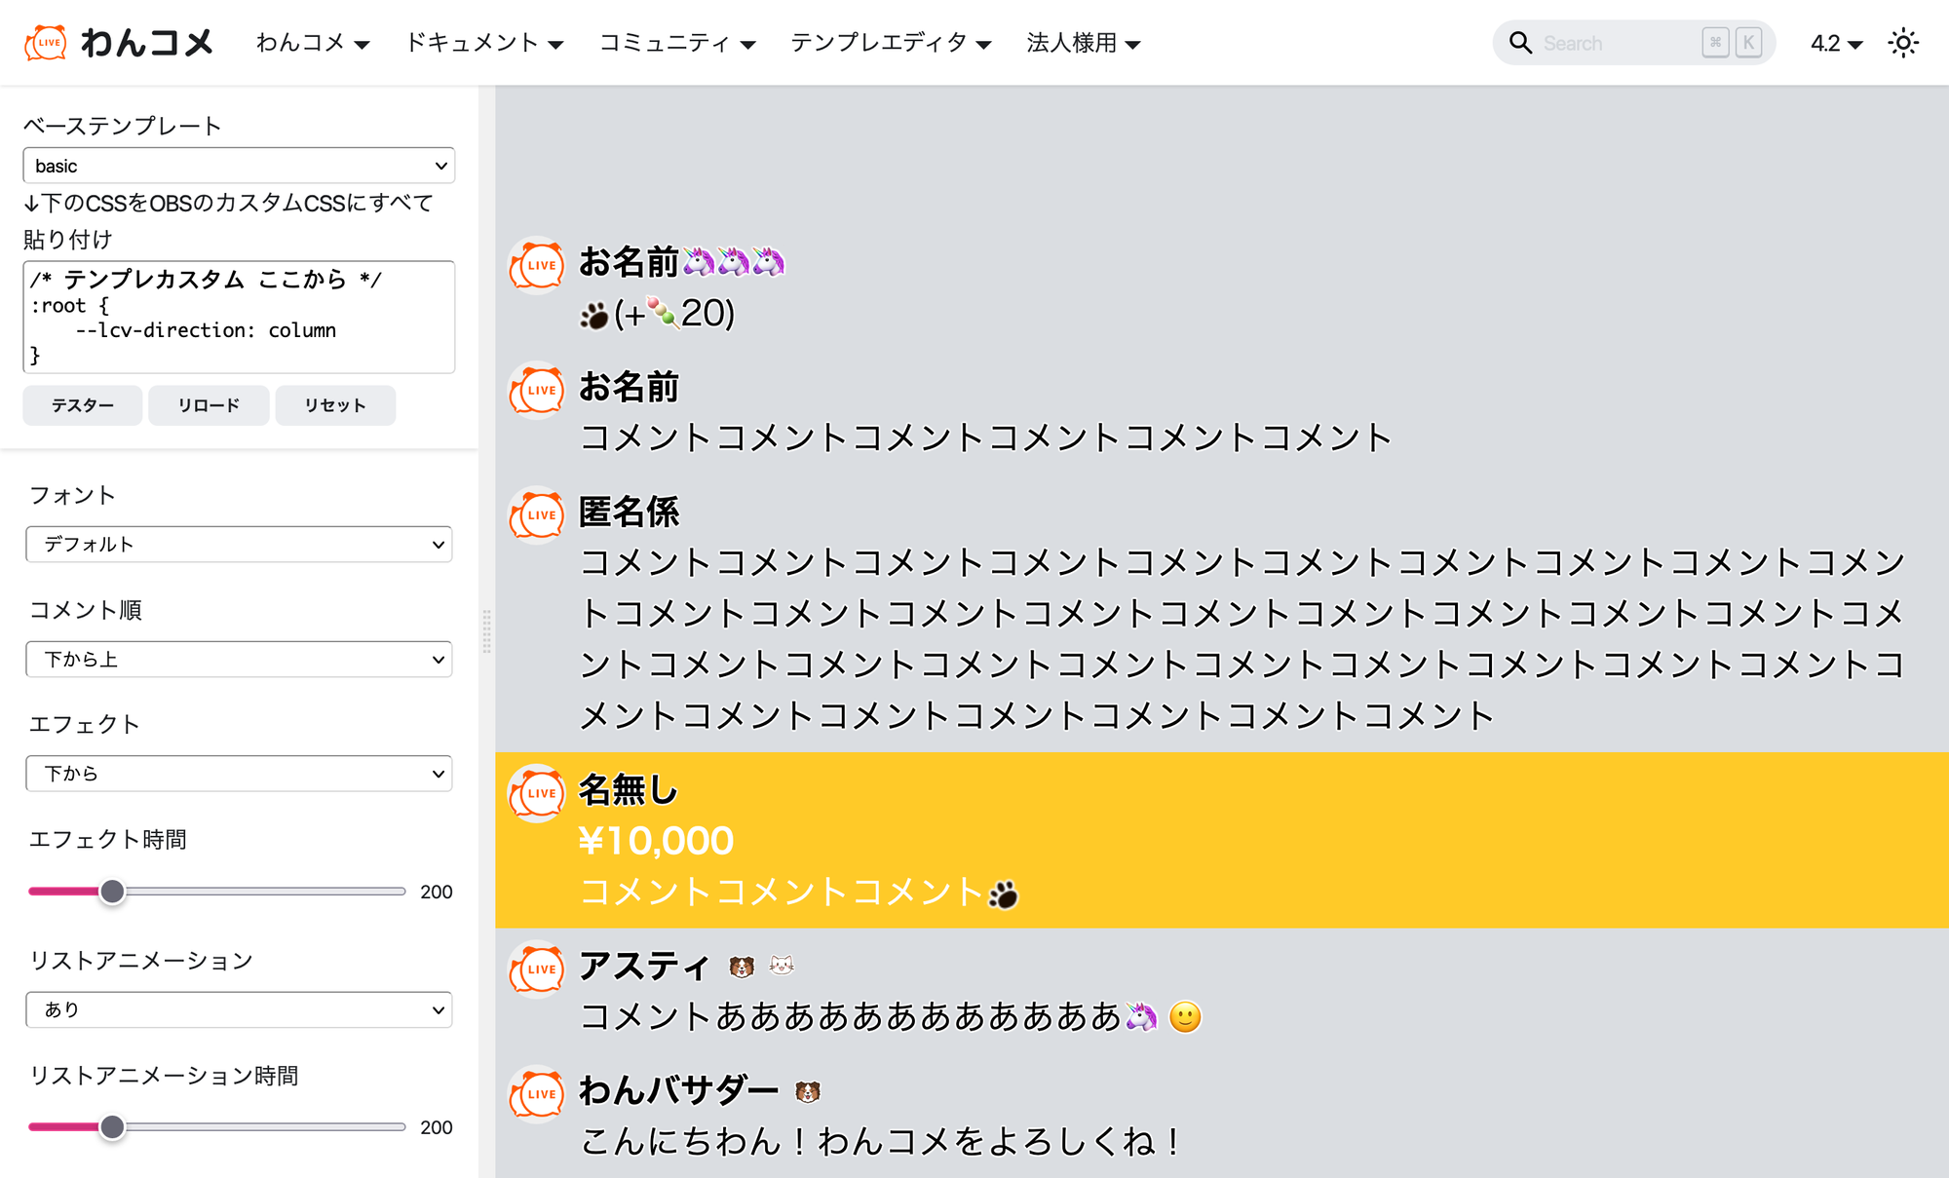Image resolution: width=1949 pixels, height=1178 pixels.
Task: Open the コメント順 下から上 dropdown
Action: click(x=239, y=660)
